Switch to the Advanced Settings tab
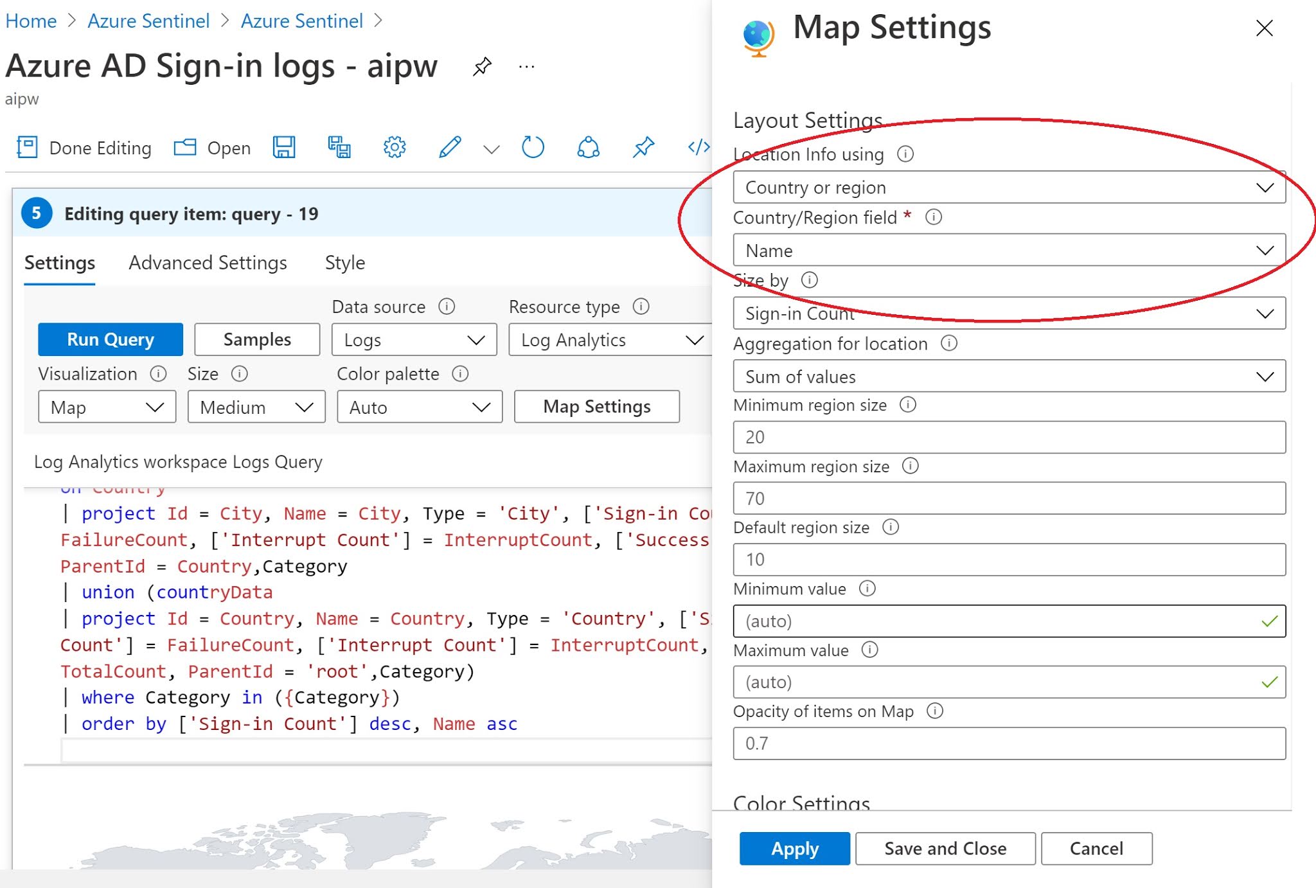The height and width of the screenshot is (888, 1316). (x=207, y=263)
